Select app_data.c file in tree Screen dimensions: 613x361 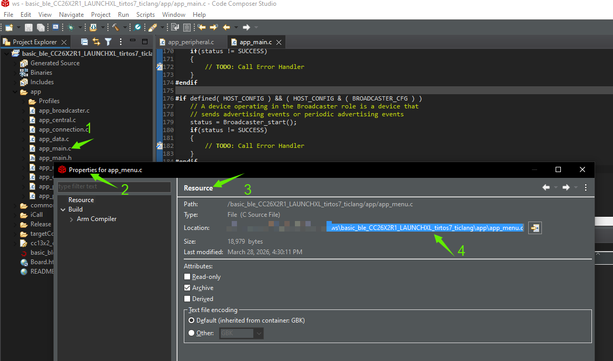(54, 139)
